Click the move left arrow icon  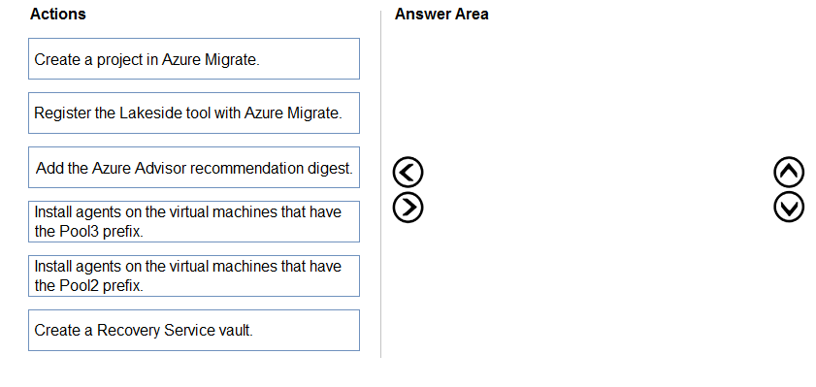coord(408,173)
